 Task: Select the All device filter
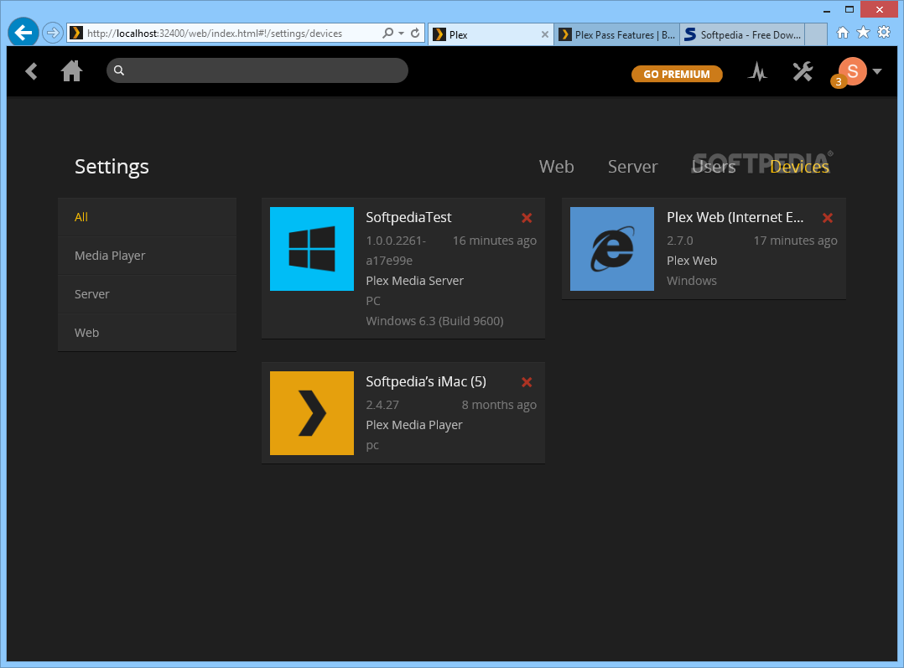[x=147, y=217]
